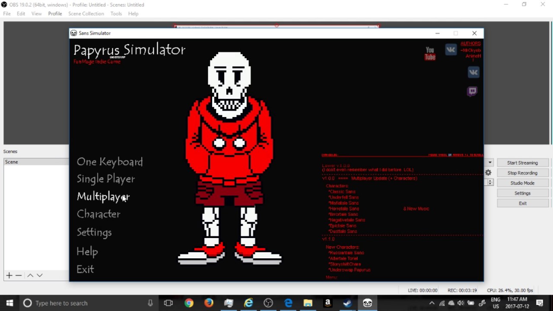Open Microsoft Edge from taskbar

click(x=289, y=303)
